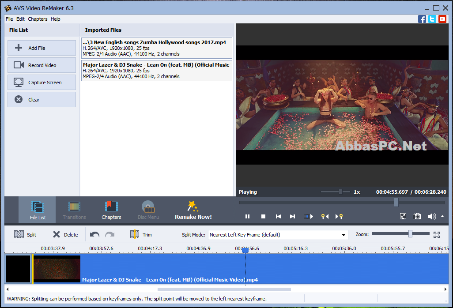Click the timeline video thumbnail
Viewport: 453px width, 308px height.
coord(57,269)
